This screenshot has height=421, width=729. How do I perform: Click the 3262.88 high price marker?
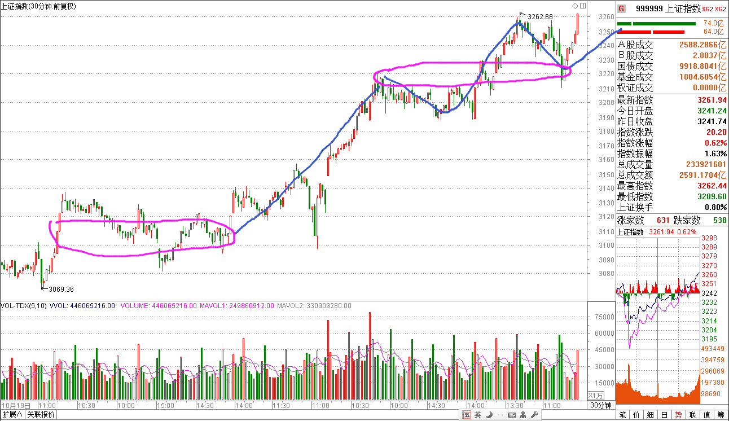click(x=541, y=16)
